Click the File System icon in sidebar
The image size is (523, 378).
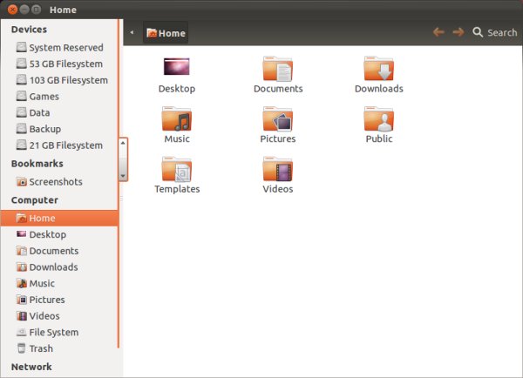pyautogui.click(x=21, y=332)
